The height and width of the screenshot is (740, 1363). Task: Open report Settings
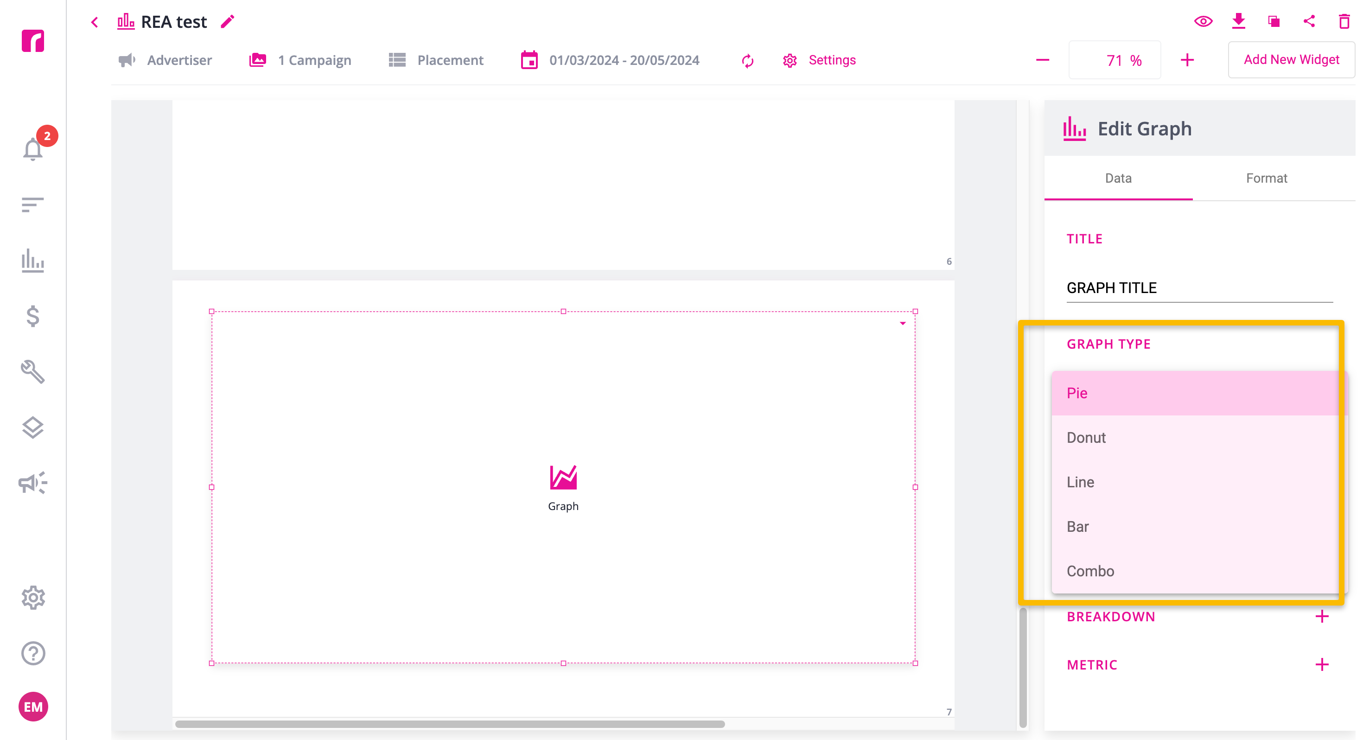coord(819,60)
